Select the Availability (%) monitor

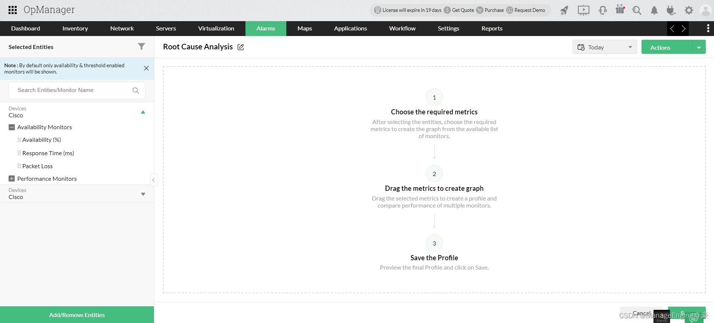[x=42, y=140]
